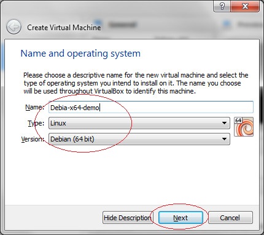Open the Version dropdown showing Debian (64 bit)
This screenshot has width=264, height=235.
coord(139,139)
